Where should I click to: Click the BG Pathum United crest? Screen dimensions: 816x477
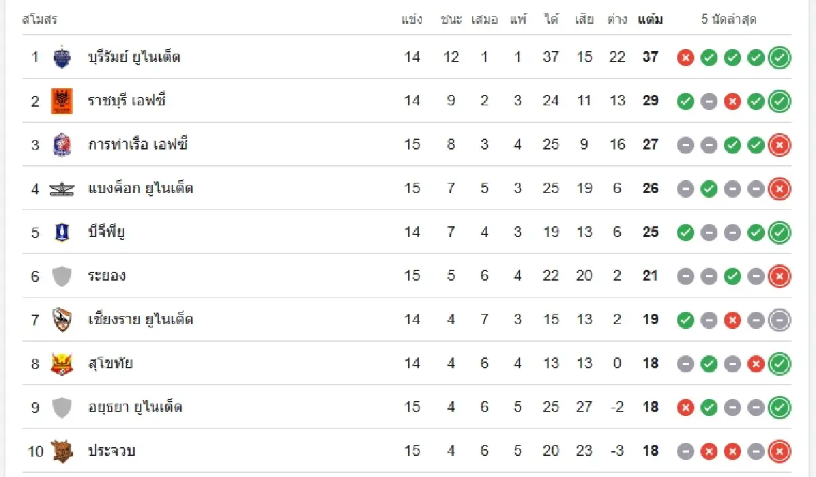(62, 232)
